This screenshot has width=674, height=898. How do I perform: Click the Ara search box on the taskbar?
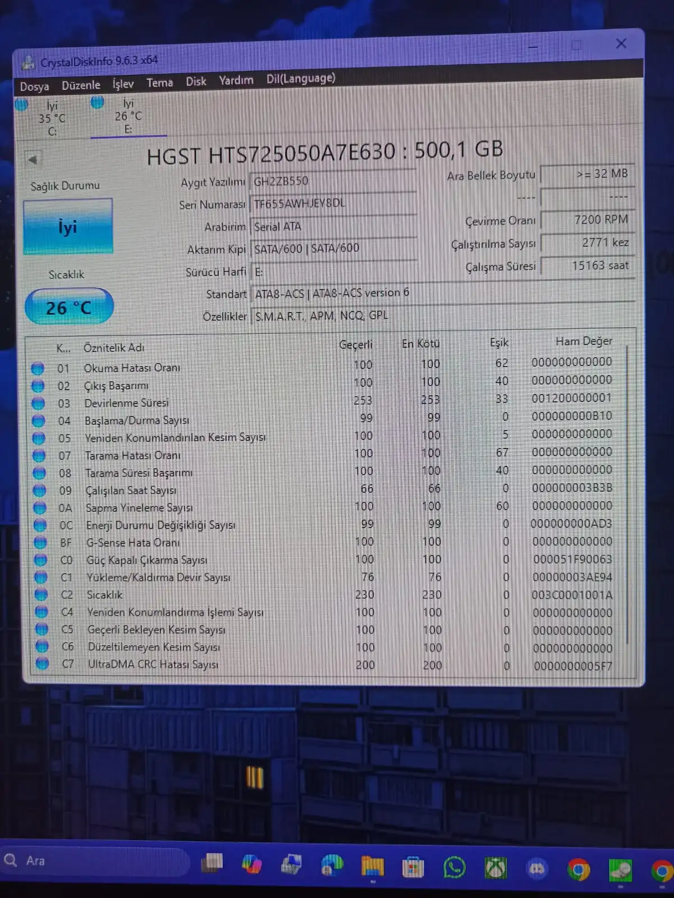(x=95, y=861)
